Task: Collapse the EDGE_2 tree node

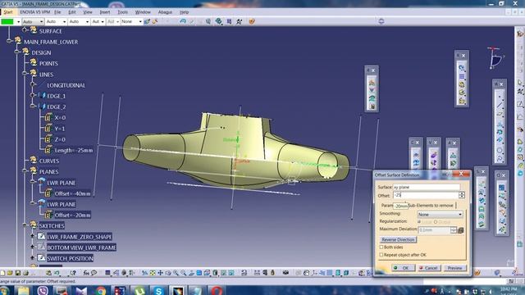Action: pyautogui.click(x=33, y=106)
